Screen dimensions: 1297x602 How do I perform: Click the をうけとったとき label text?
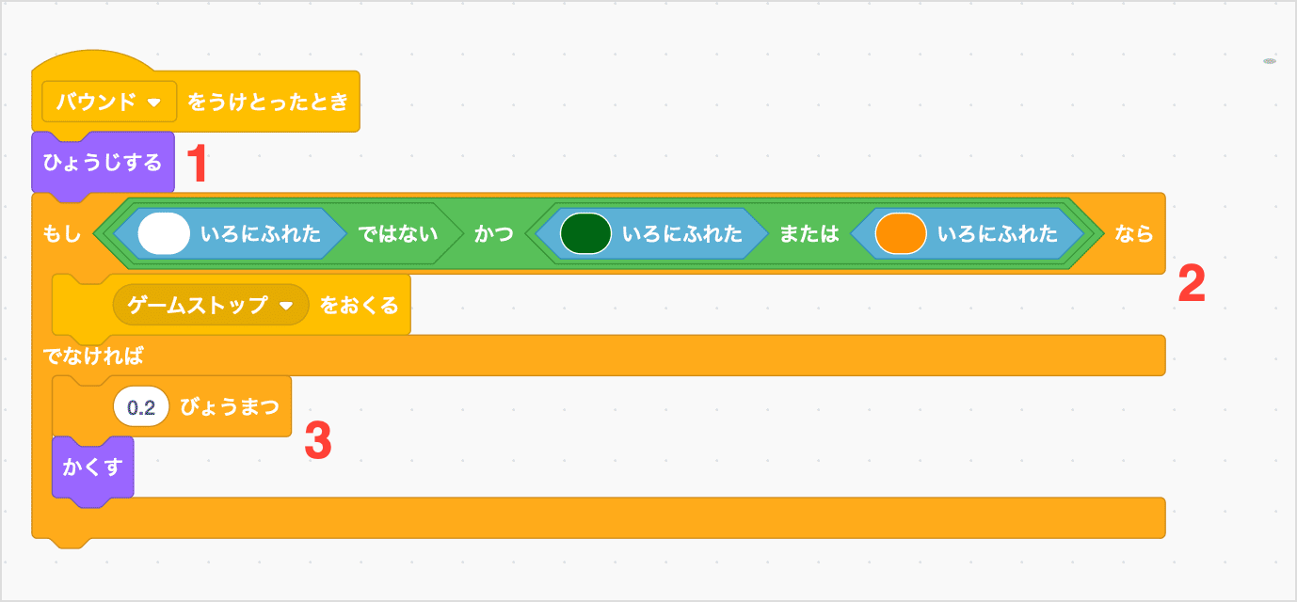[x=270, y=101]
